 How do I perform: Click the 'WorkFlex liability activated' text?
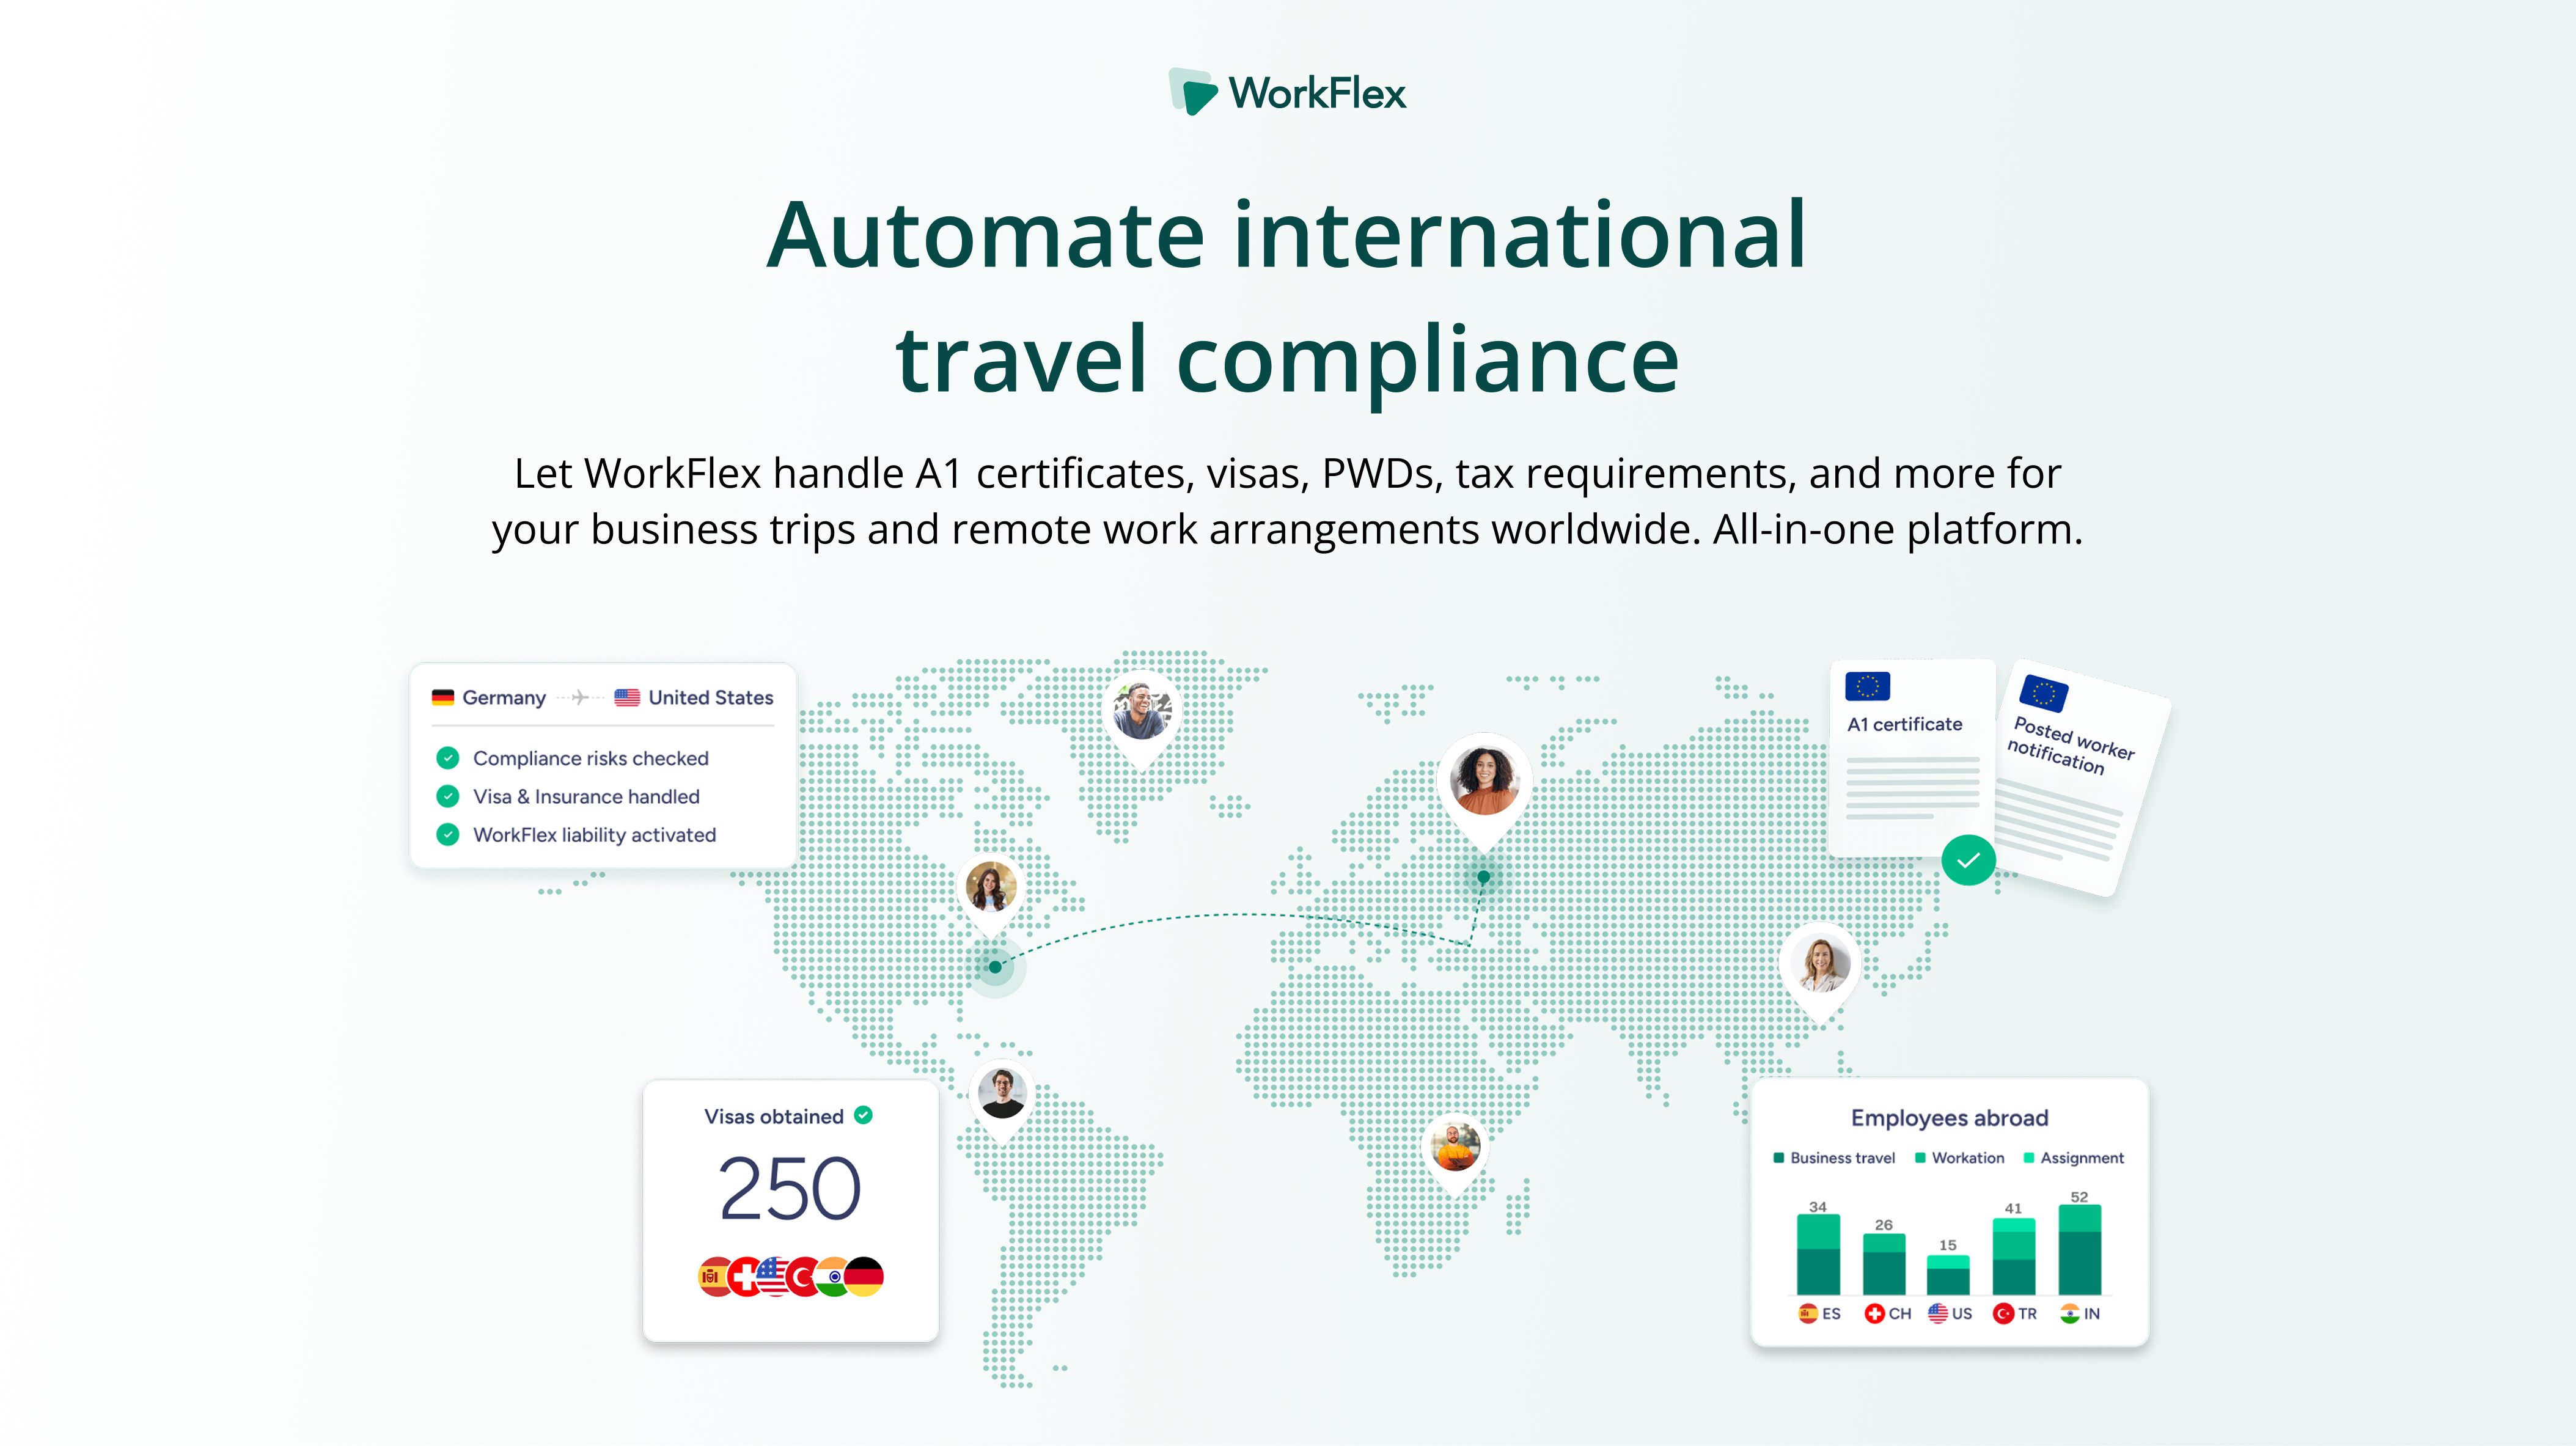(x=594, y=834)
